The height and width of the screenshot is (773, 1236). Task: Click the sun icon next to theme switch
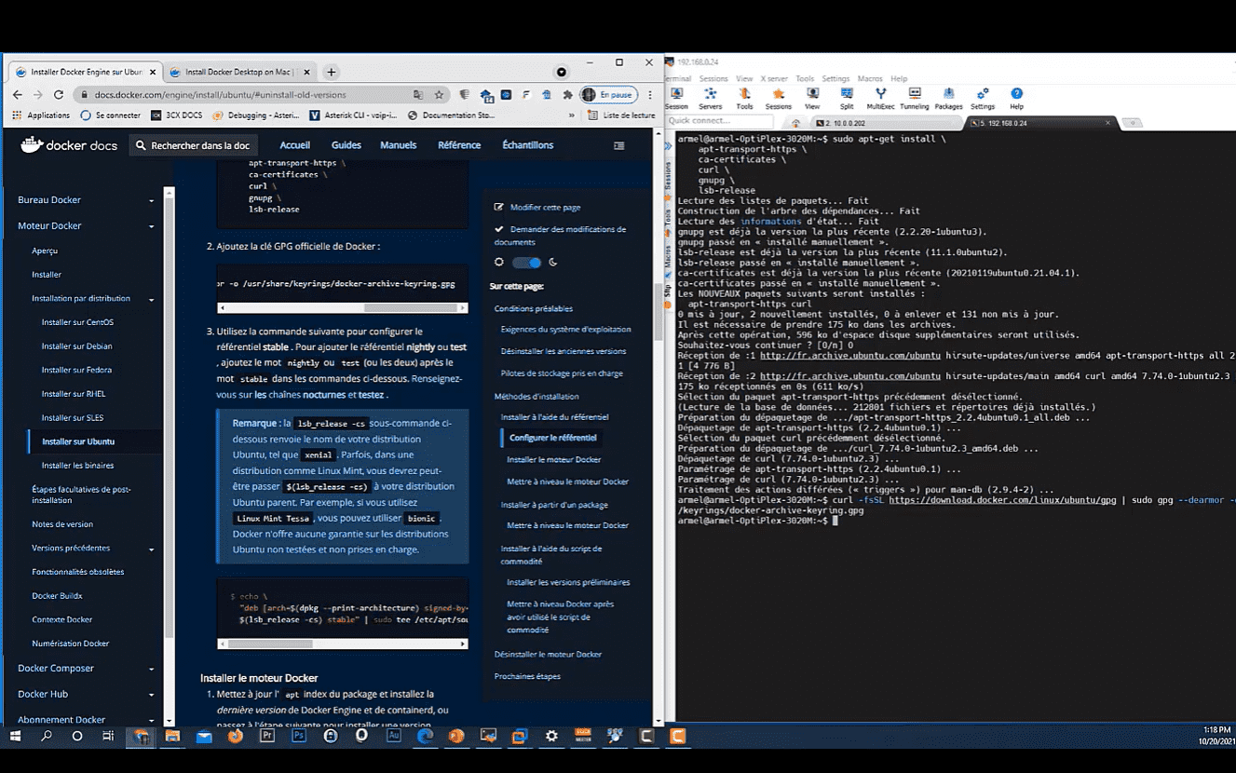click(x=500, y=263)
